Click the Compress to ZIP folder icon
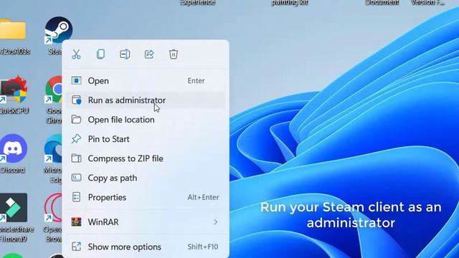This screenshot has width=459, height=258. tap(76, 158)
